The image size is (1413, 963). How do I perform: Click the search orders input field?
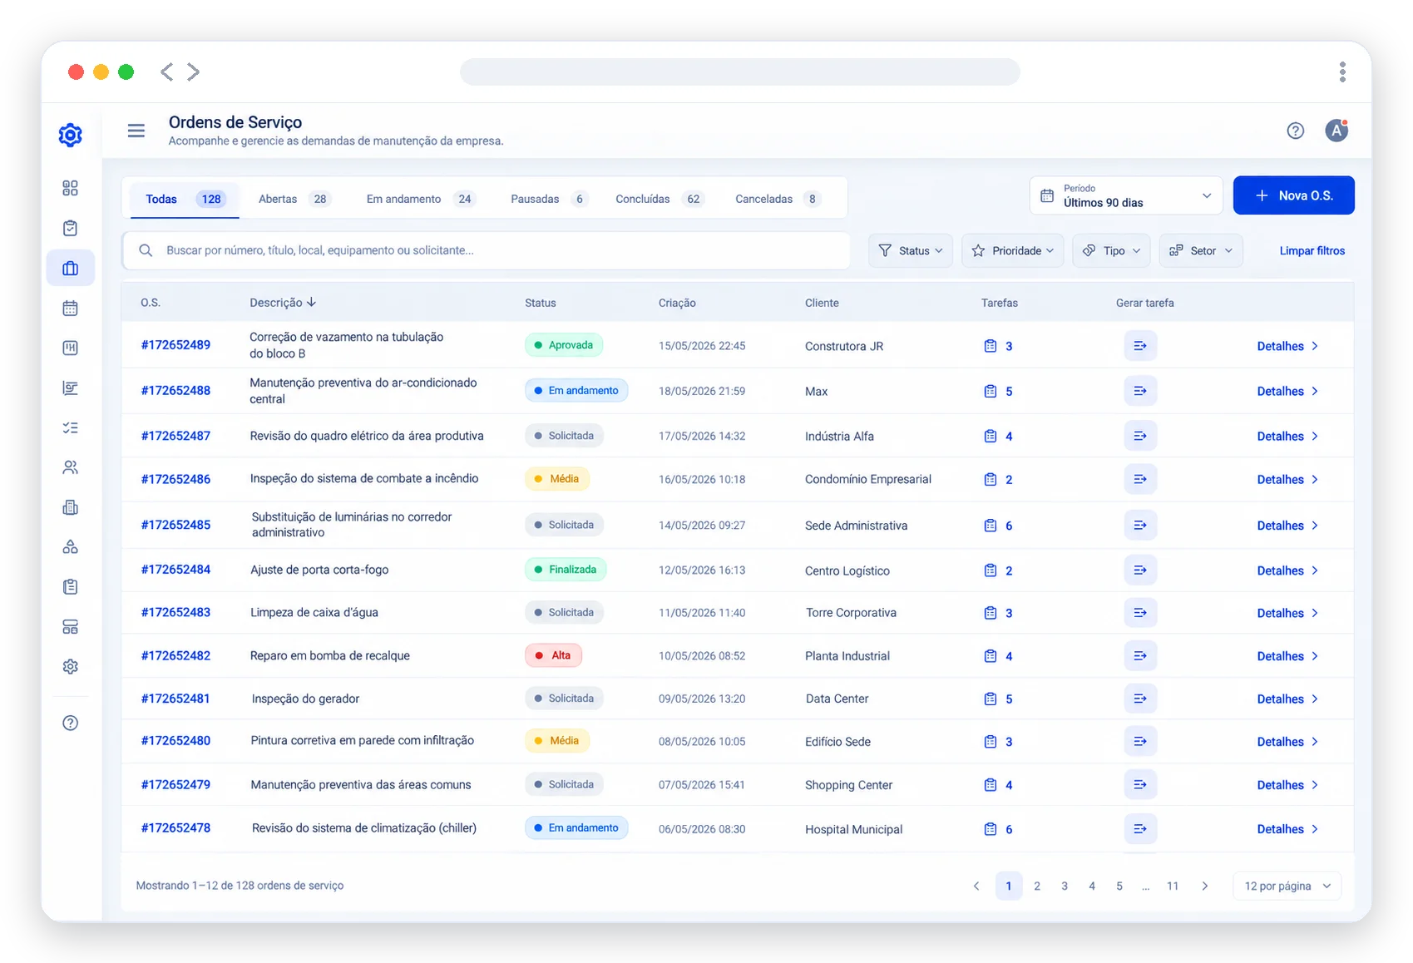(487, 250)
